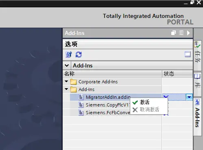This screenshot has height=150, width=203.
Task: Click the auto-collapse icon in the Add-Ins header
Action: pos(181,33)
